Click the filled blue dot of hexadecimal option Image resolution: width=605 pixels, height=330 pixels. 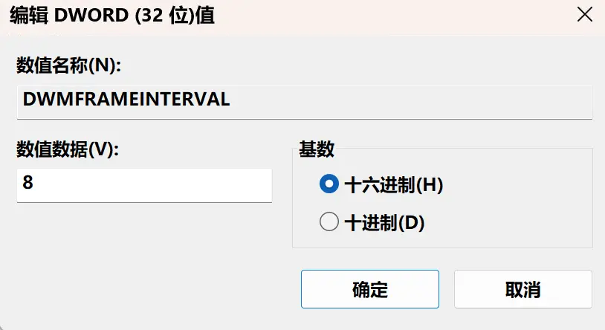(329, 184)
